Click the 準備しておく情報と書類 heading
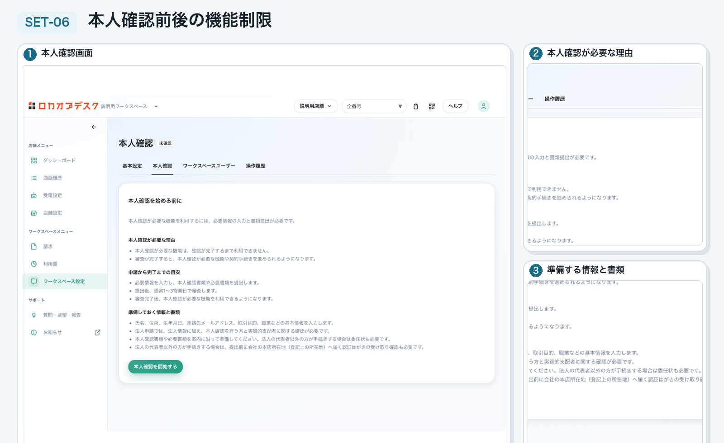Screen dimensions: 724x443 154,312
